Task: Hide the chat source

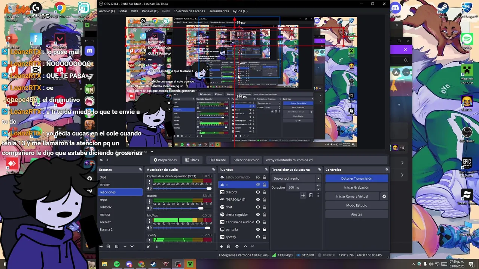Action: (x=258, y=207)
